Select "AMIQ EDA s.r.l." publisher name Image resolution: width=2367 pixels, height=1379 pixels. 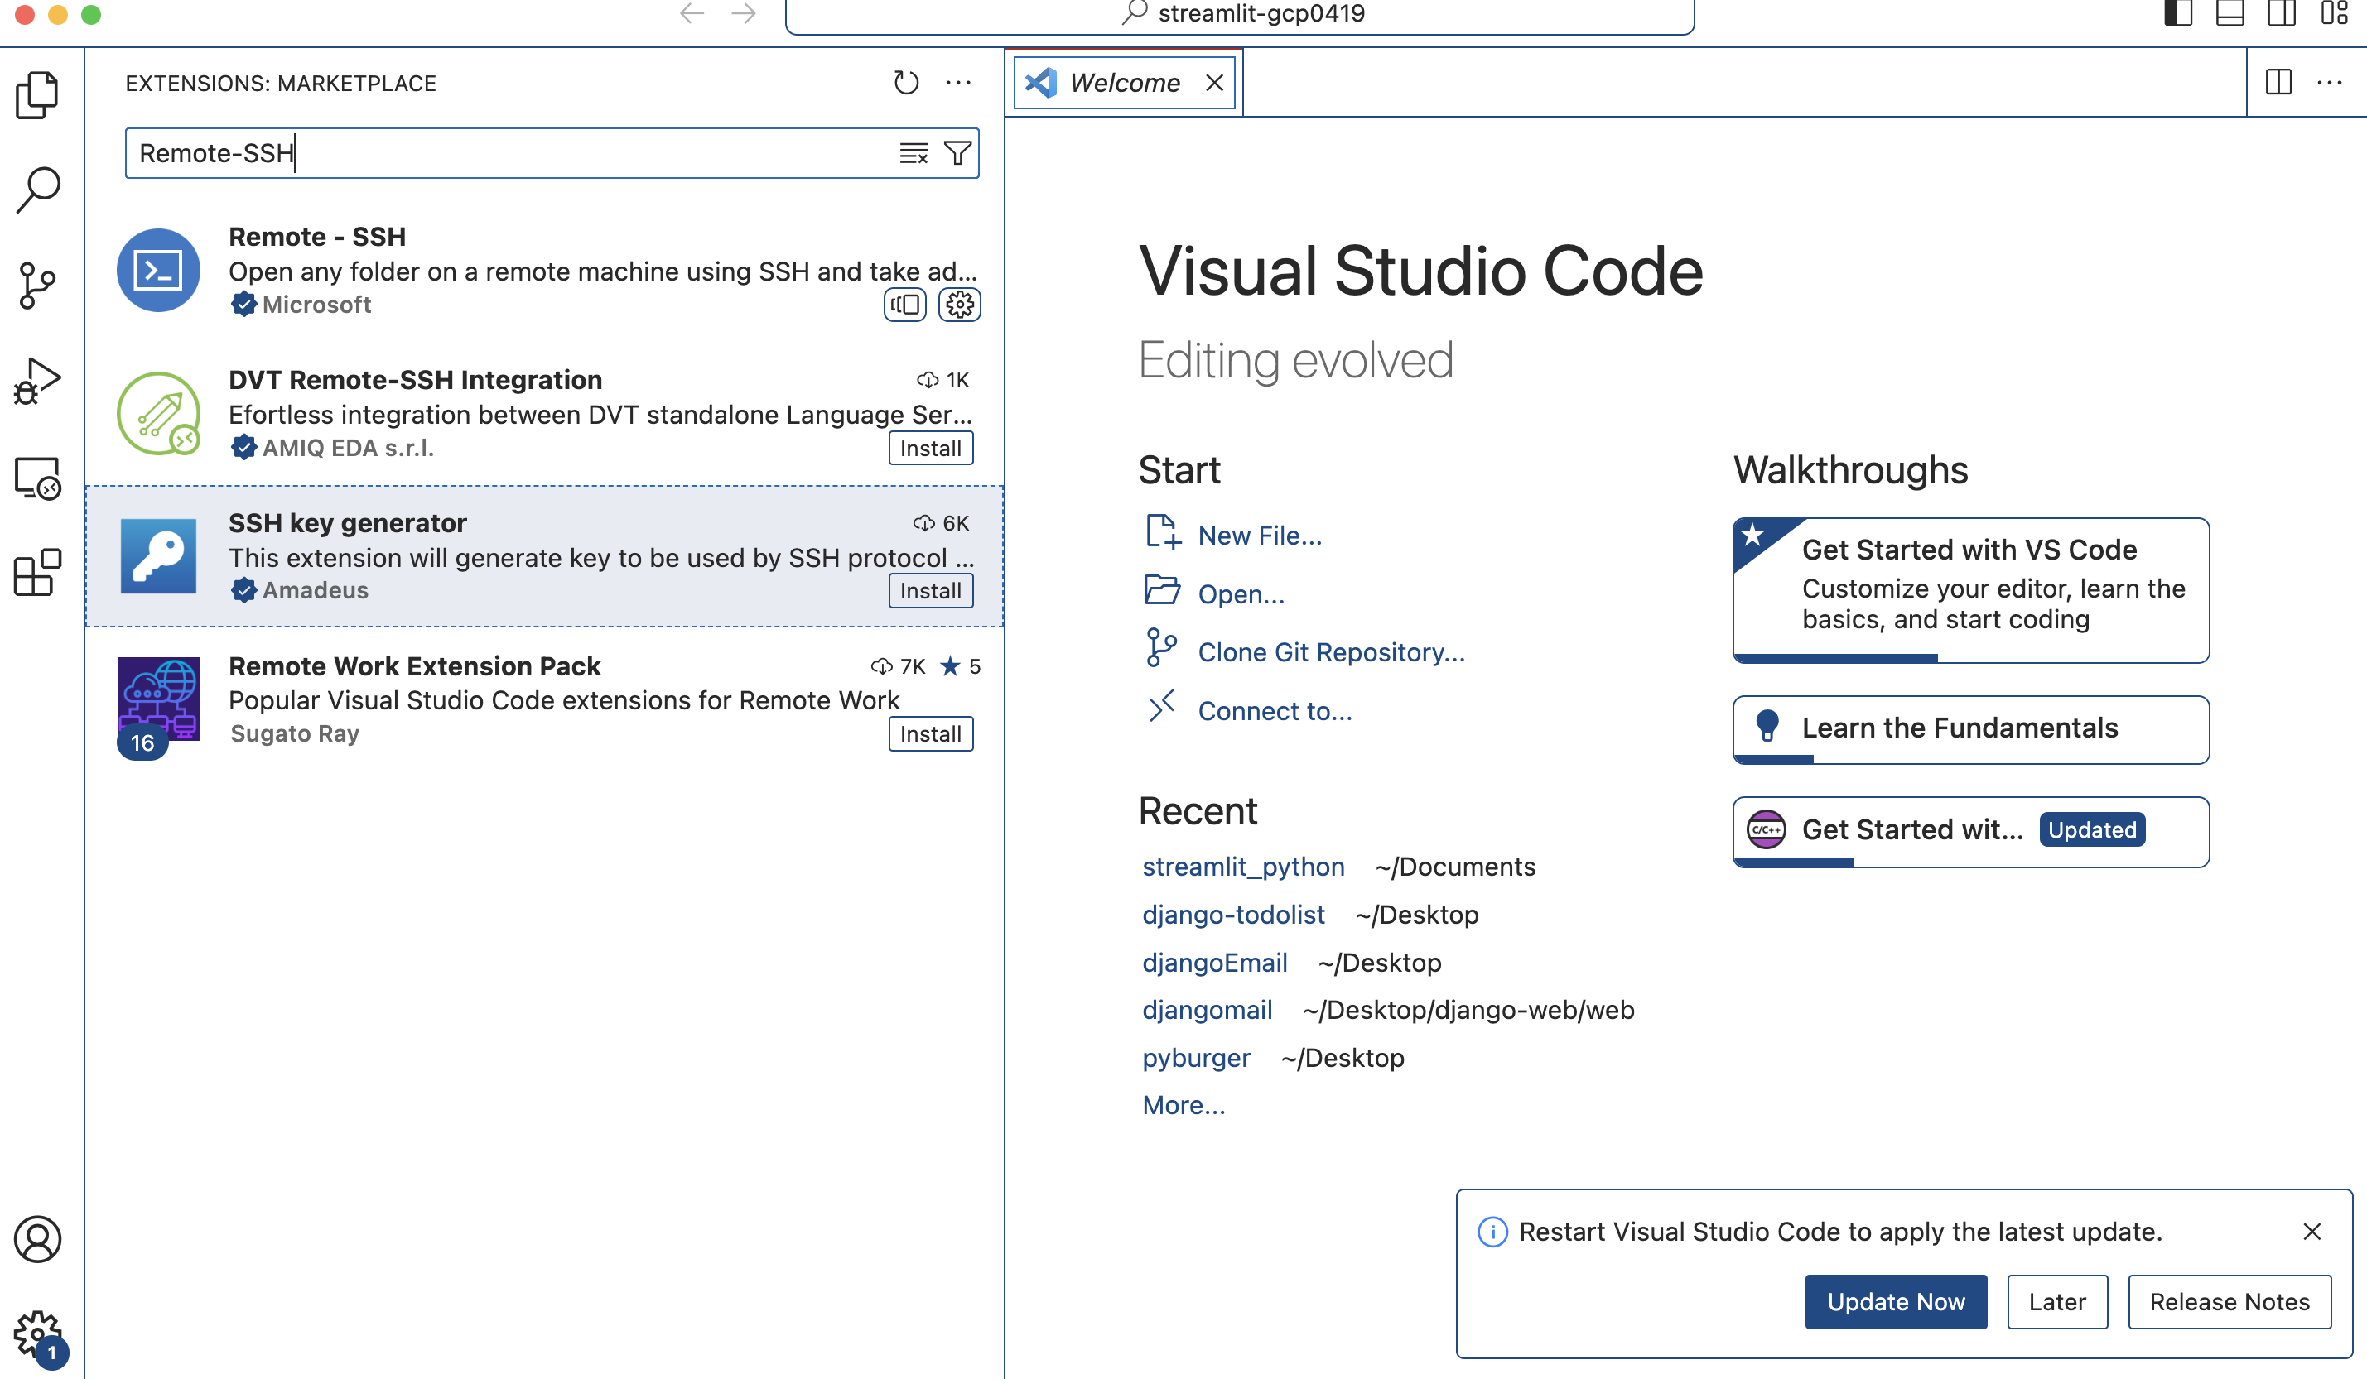point(348,448)
